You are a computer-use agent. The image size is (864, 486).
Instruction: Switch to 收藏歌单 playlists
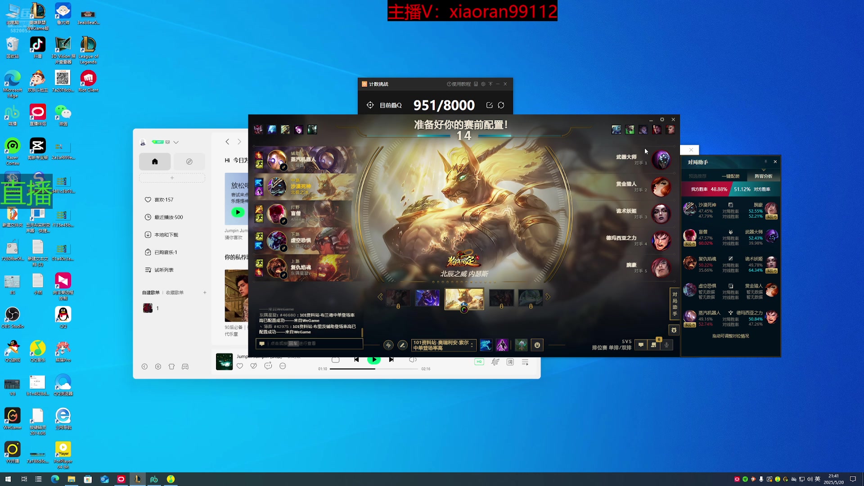click(x=175, y=292)
